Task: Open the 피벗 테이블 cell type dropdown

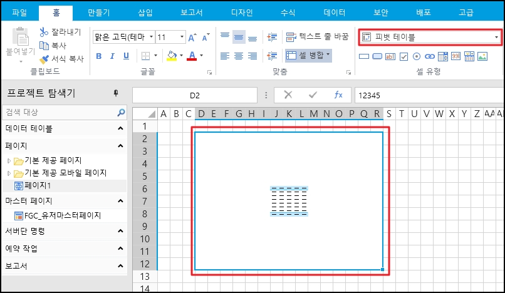Action: 497,38
